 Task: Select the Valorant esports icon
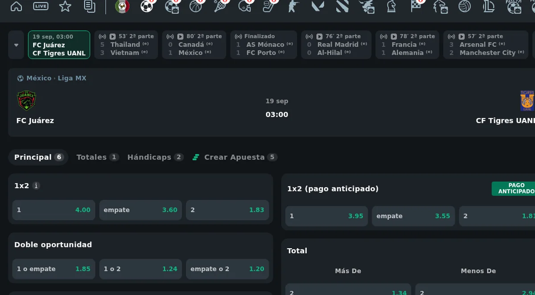(317, 6)
